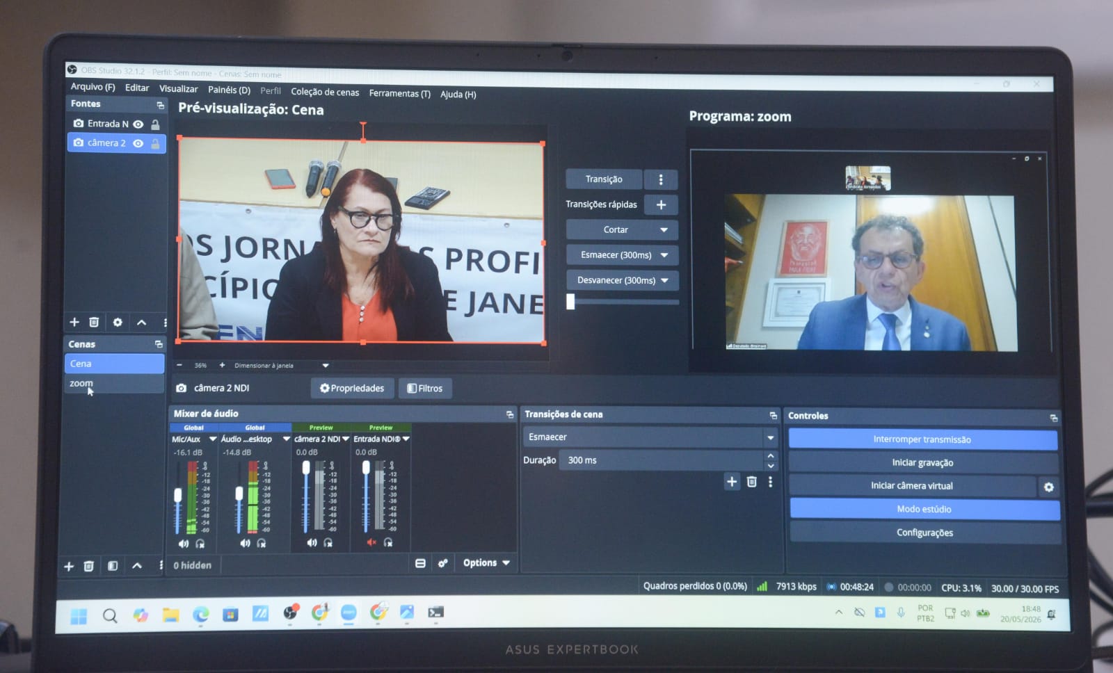Open File Explorer from taskbar
This screenshot has width=1113, height=673.
pos(170,615)
